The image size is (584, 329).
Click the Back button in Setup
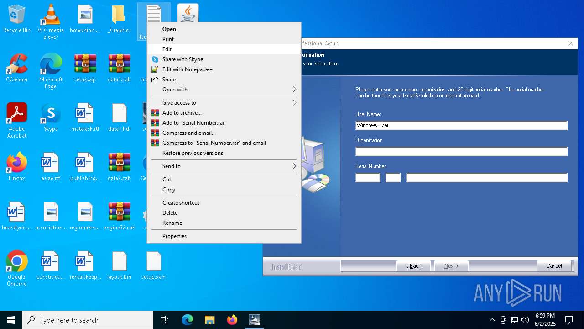(413, 266)
